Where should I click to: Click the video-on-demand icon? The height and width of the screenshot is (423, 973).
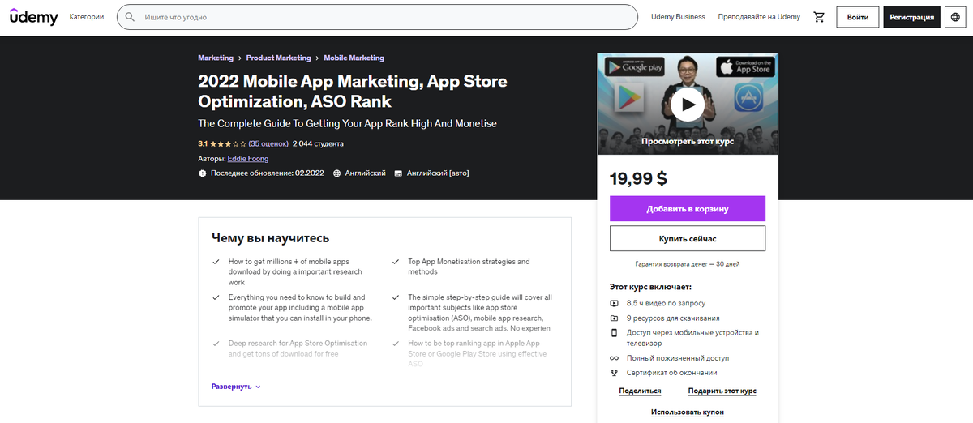[x=614, y=303]
